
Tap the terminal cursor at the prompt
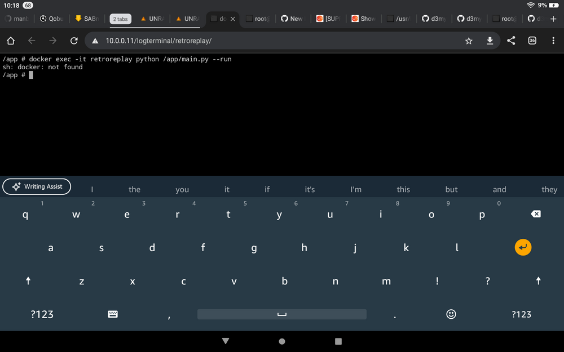click(x=31, y=75)
